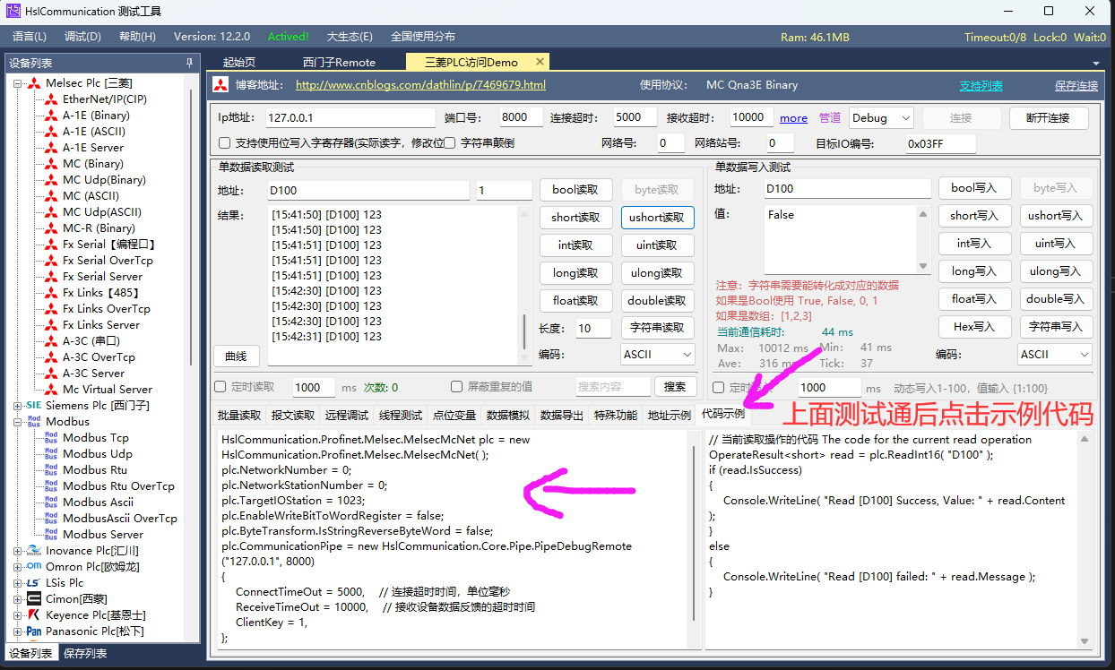Click the Modbus Tcp node icon
This screenshot has height=670, width=1115.
[51, 438]
